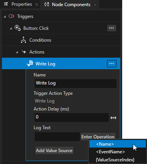Choose {ValueSourceIndex} from the popup menu
The image size is (147, 164).
118,160
